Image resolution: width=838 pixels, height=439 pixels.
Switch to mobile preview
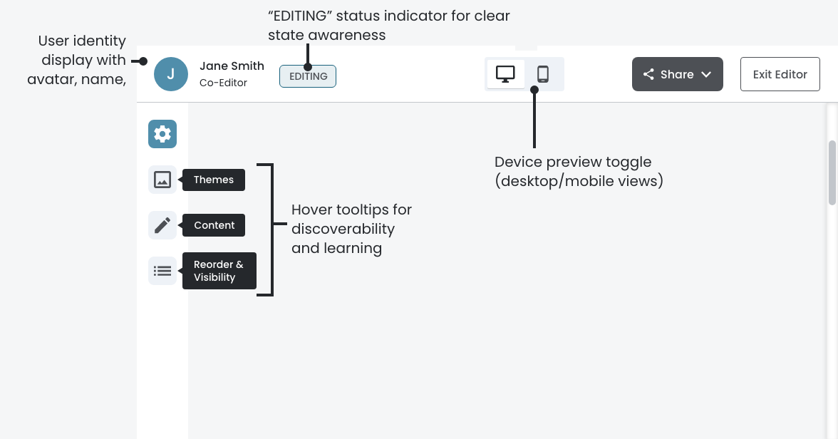(543, 74)
